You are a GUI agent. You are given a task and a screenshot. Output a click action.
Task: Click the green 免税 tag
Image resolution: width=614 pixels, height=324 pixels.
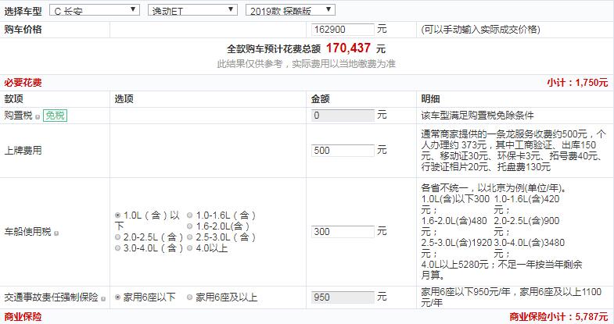(55, 116)
